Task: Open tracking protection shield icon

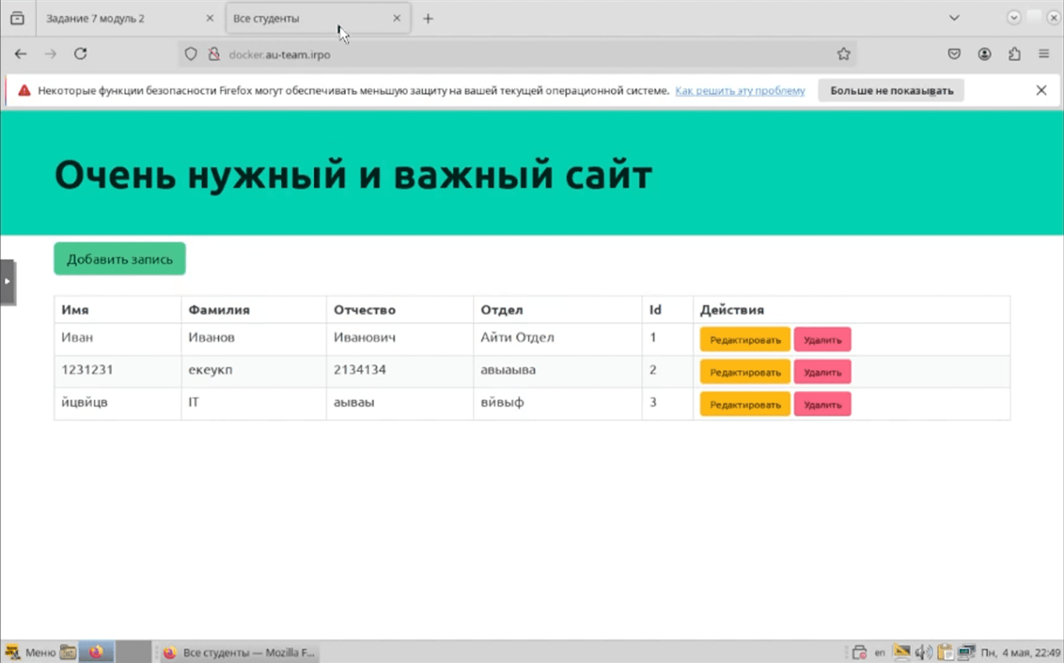Action: pyautogui.click(x=191, y=54)
